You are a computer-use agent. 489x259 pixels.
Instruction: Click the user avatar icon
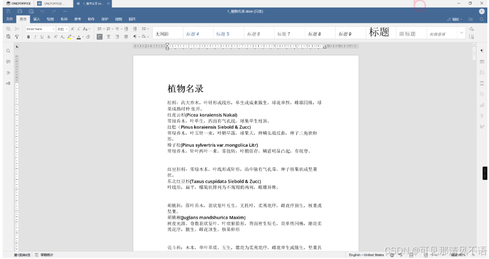click(482, 11)
